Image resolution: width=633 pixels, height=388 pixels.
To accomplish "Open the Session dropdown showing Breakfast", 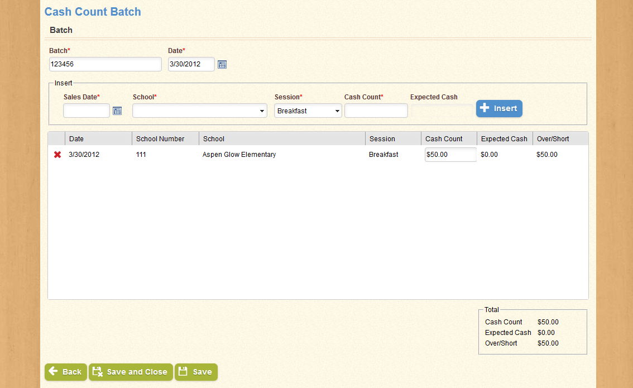I will [308, 111].
